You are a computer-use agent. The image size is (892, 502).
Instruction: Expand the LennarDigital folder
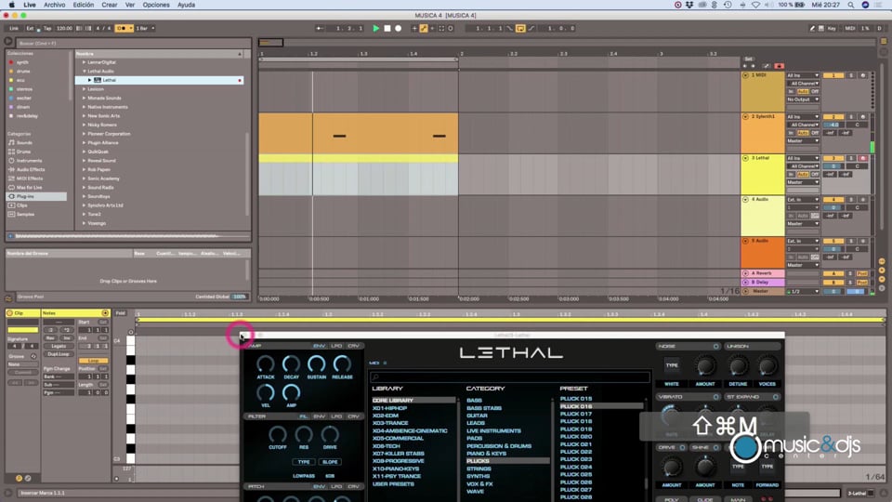click(85, 62)
